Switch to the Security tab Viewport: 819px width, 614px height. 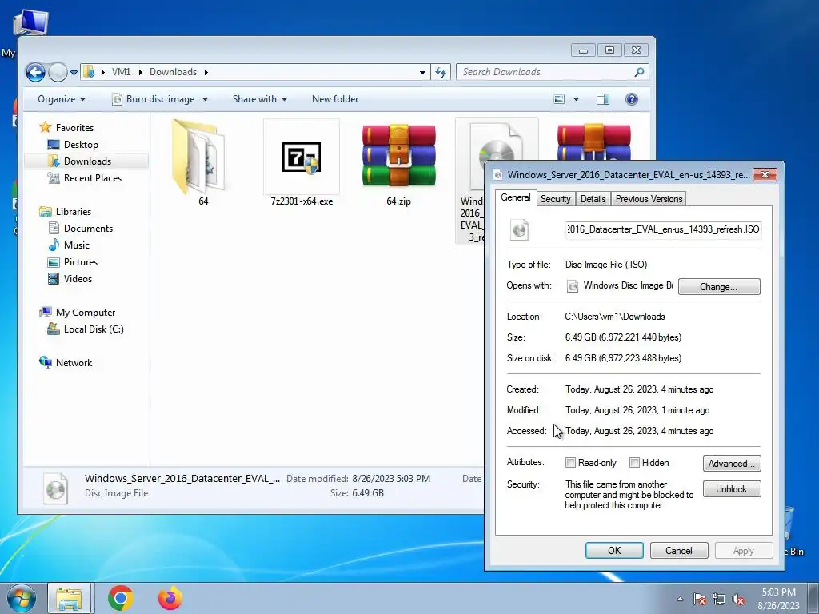(555, 199)
